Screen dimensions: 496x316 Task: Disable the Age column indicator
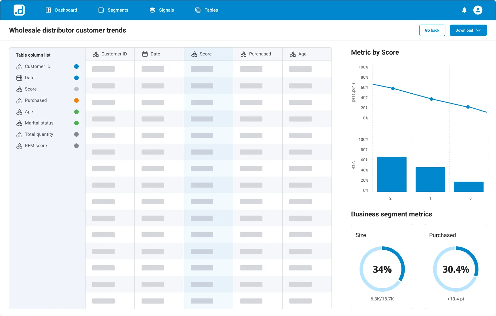(76, 111)
